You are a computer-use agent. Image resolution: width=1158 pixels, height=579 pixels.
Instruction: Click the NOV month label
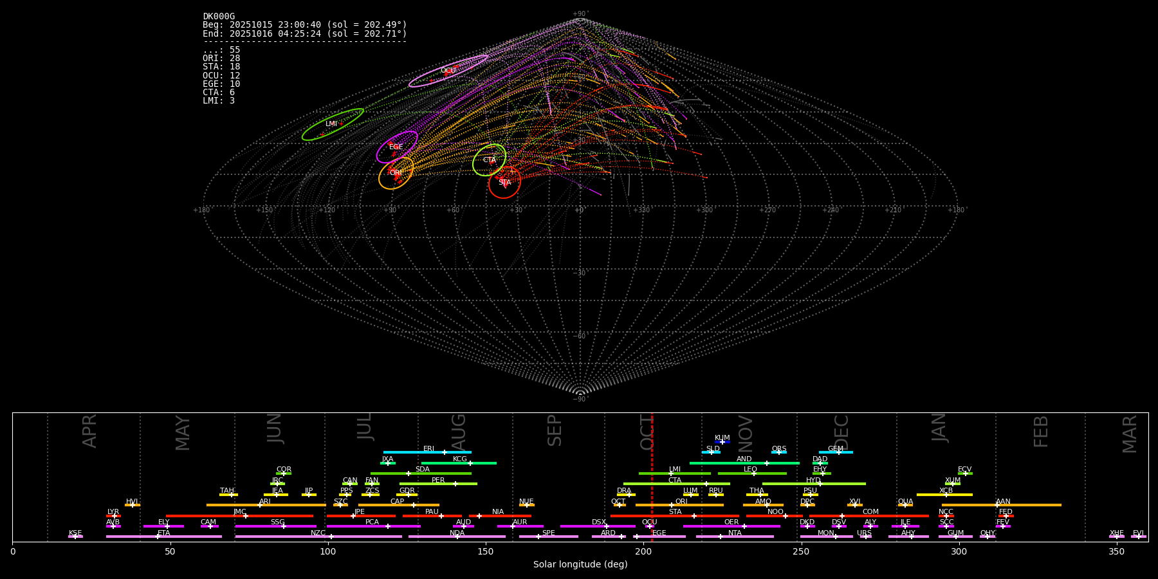click(x=745, y=434)
